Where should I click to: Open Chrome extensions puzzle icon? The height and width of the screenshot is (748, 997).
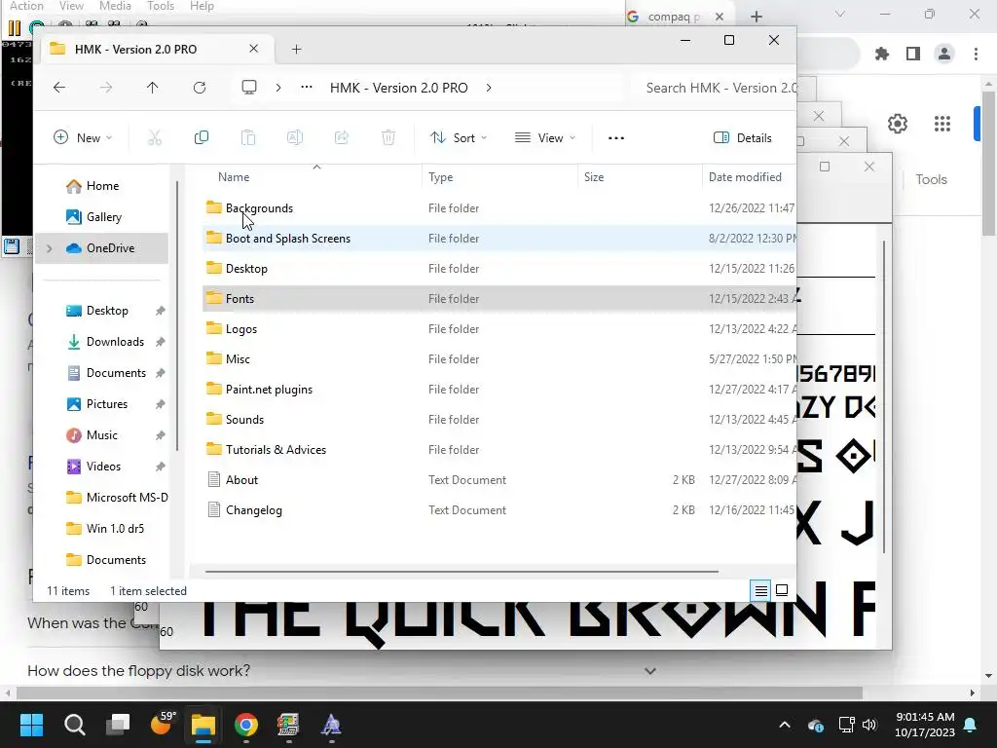tap(882, 55)
